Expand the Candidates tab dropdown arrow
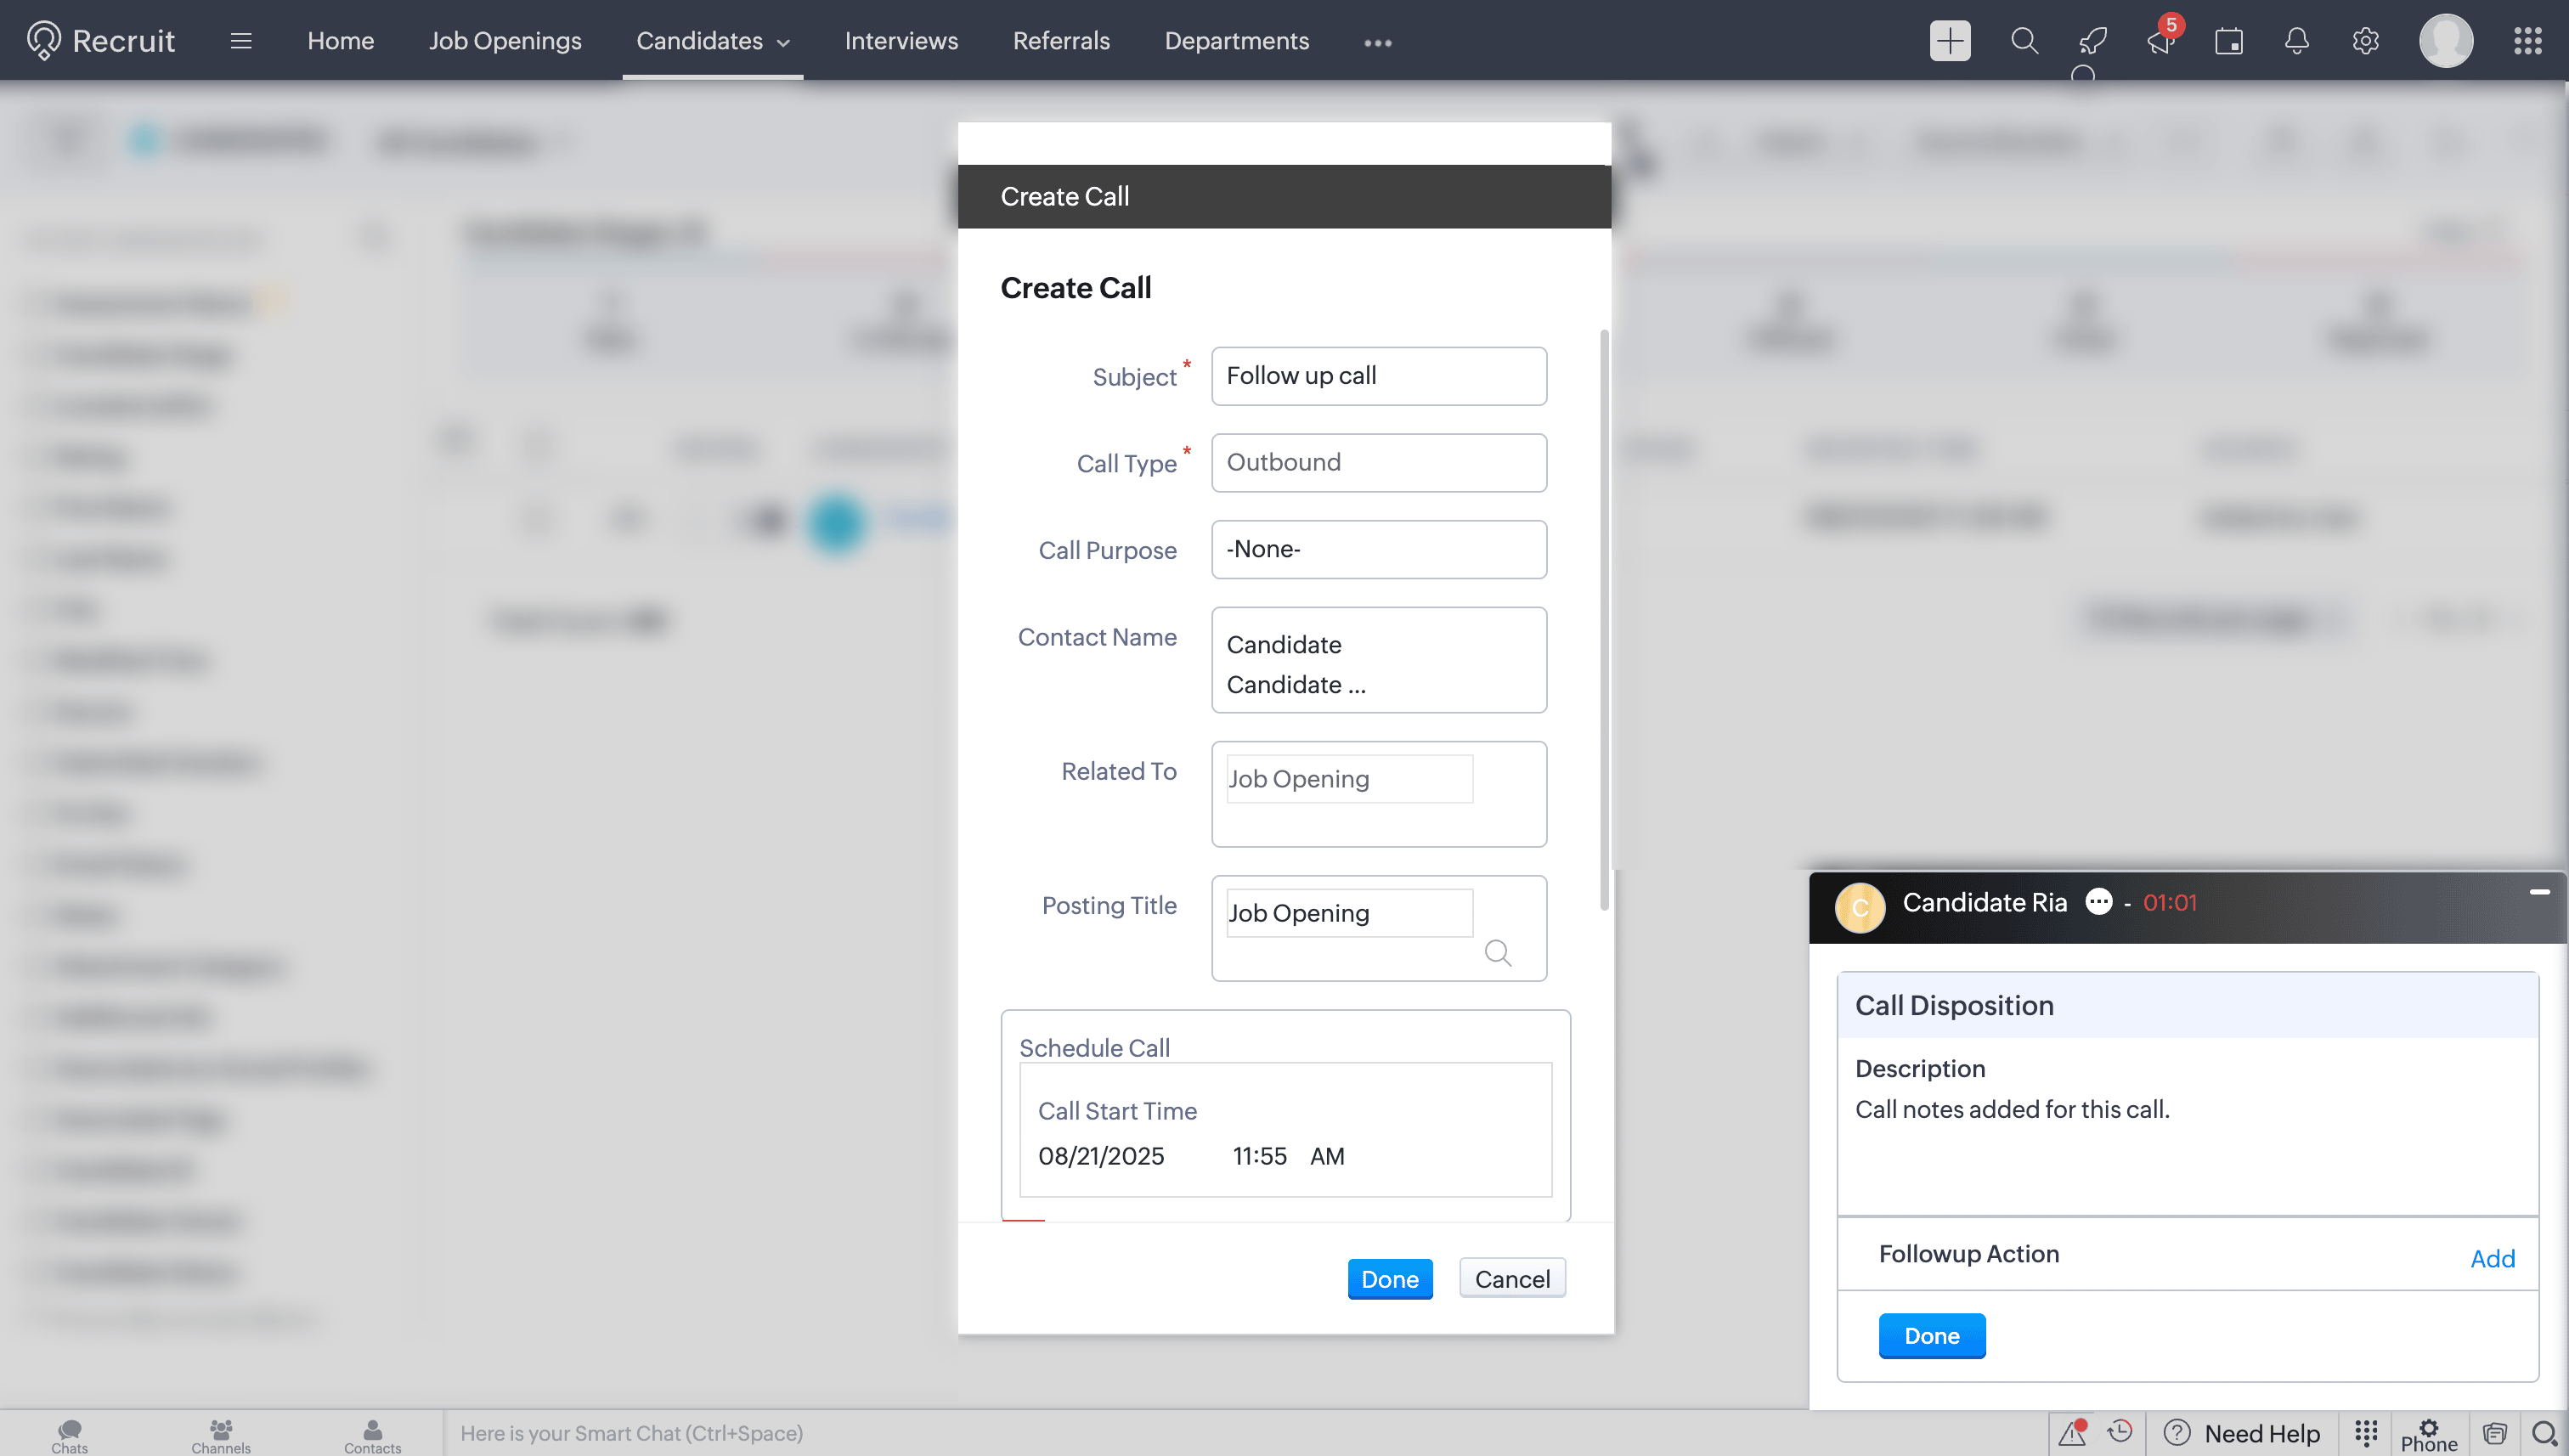 [784, 43]
